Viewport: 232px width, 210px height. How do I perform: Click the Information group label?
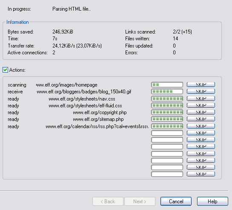17,22
